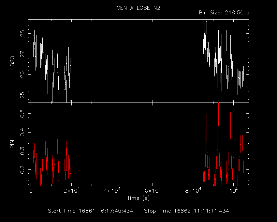
Task: Click the PIN axis tick label 0.3
Action: [22, 151]
